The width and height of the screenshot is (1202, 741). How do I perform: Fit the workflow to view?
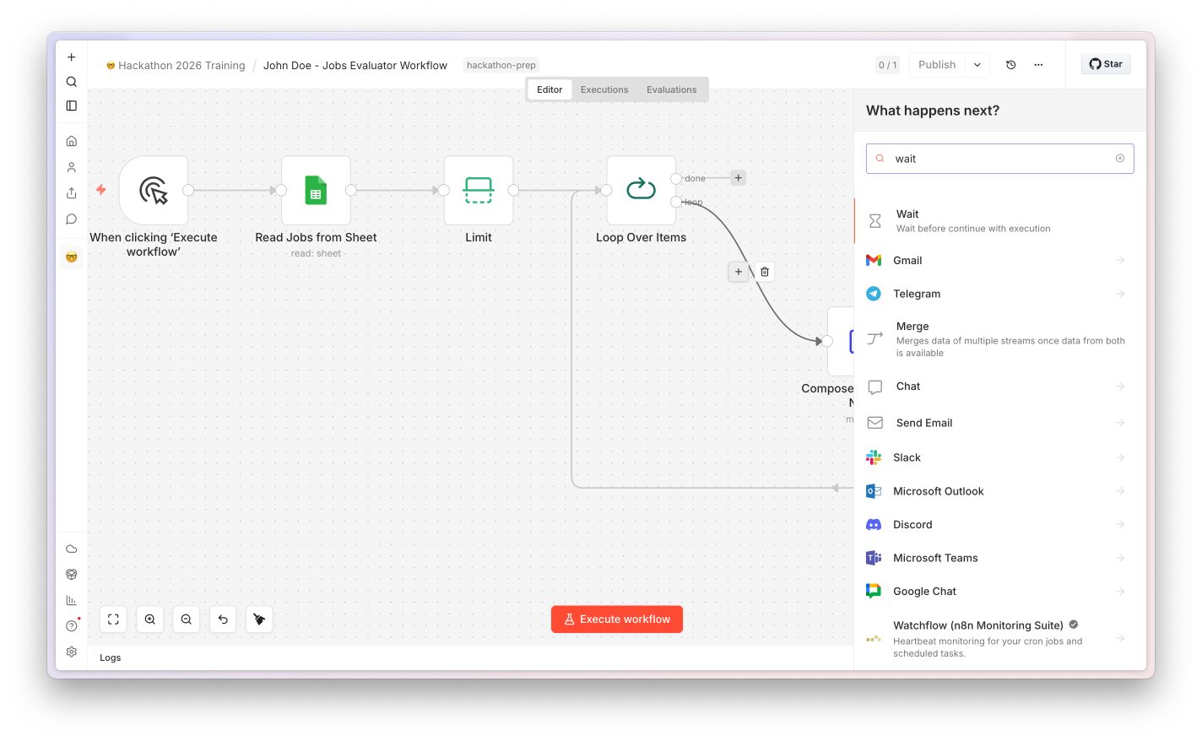113,619
